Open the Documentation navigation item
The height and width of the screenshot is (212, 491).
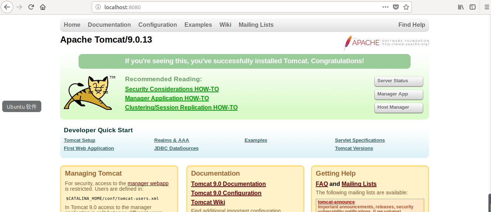(109, 25)
